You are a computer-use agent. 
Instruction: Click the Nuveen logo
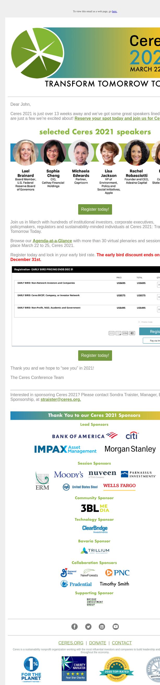(x=102, y=474)
